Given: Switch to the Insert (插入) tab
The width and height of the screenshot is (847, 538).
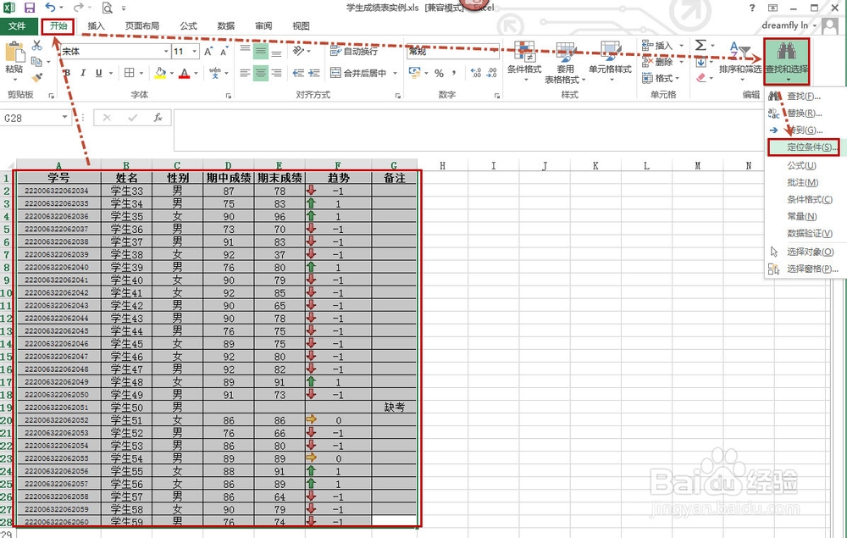Looking at the screenshot, I should pos(97,26).
